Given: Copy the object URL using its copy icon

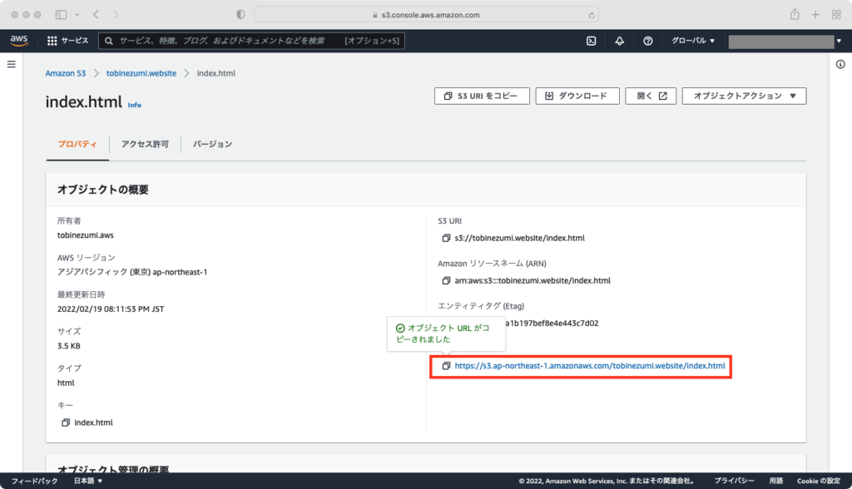Looking at the screenshot, I should [446, 366].
